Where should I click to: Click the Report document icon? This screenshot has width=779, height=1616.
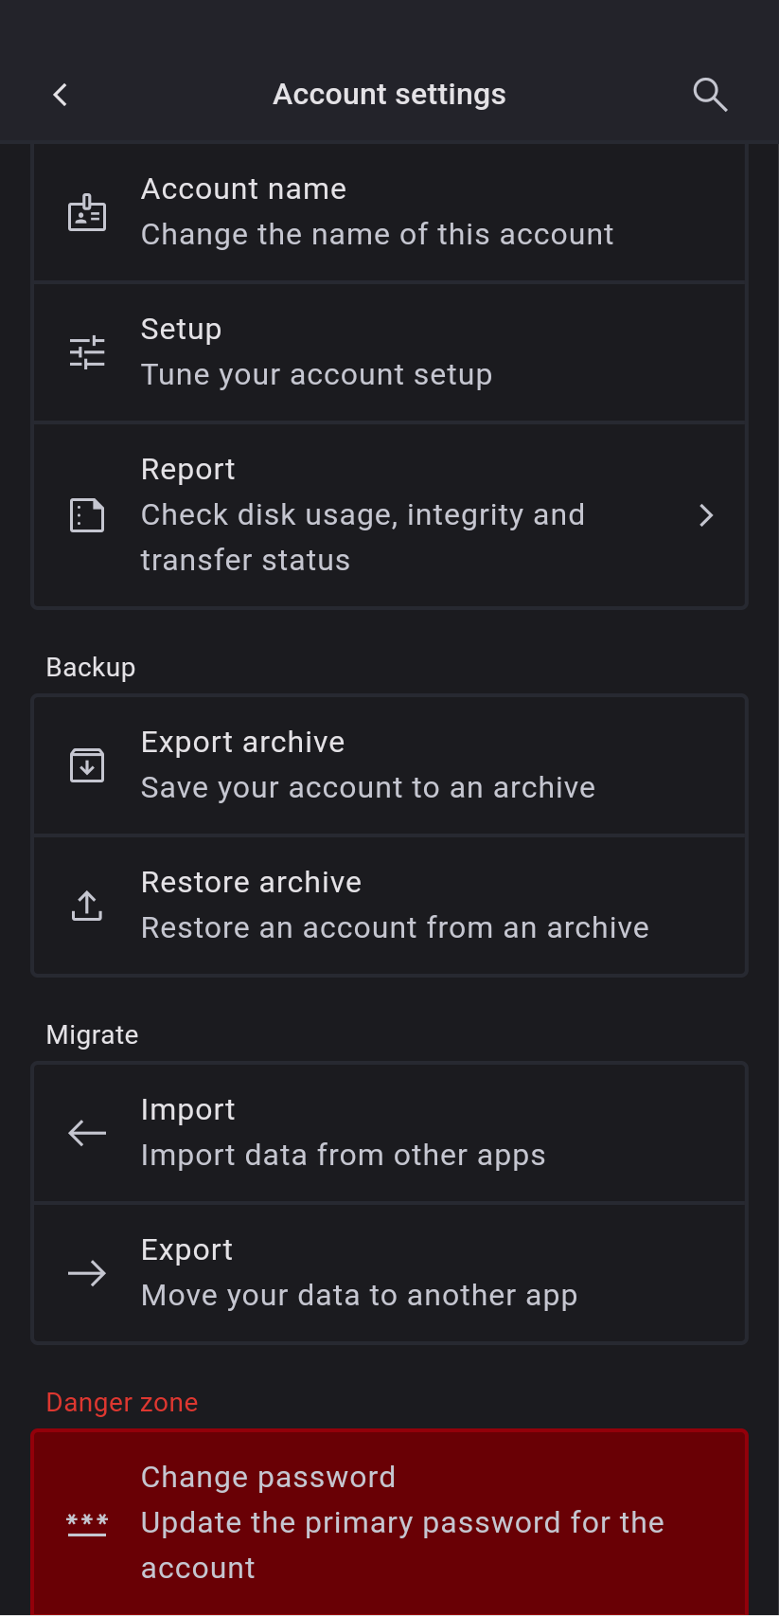[x=87, y=515]
